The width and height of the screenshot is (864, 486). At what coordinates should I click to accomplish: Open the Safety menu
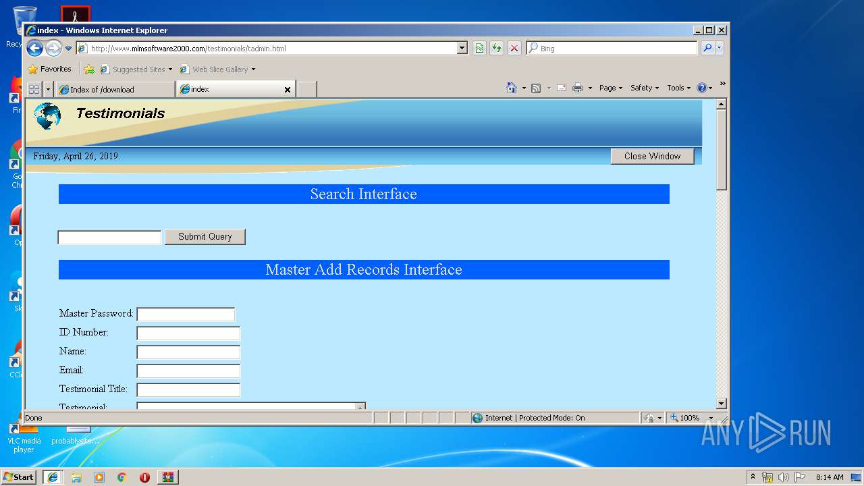[645, 88]
